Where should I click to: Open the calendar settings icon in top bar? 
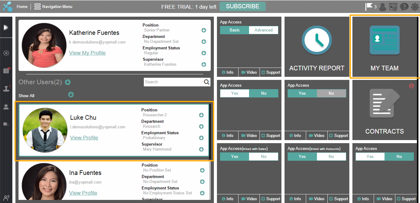[393, 7]
